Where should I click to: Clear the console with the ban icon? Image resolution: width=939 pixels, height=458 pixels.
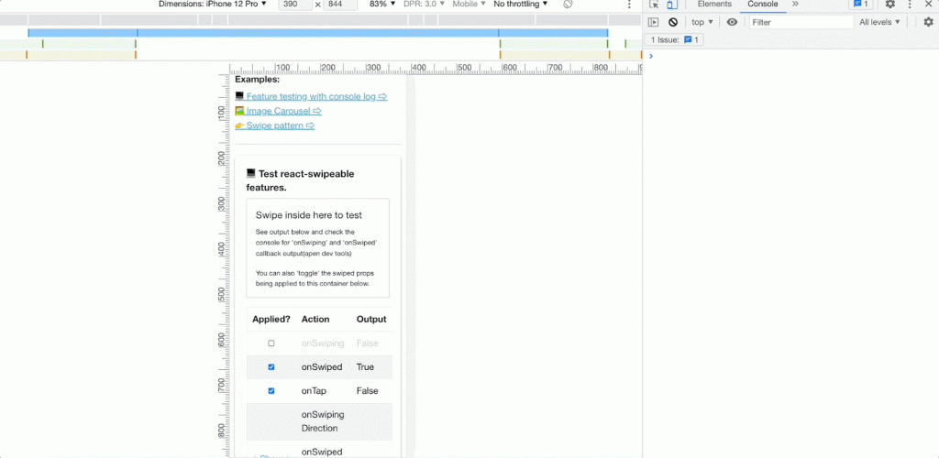tap(673, 22)
